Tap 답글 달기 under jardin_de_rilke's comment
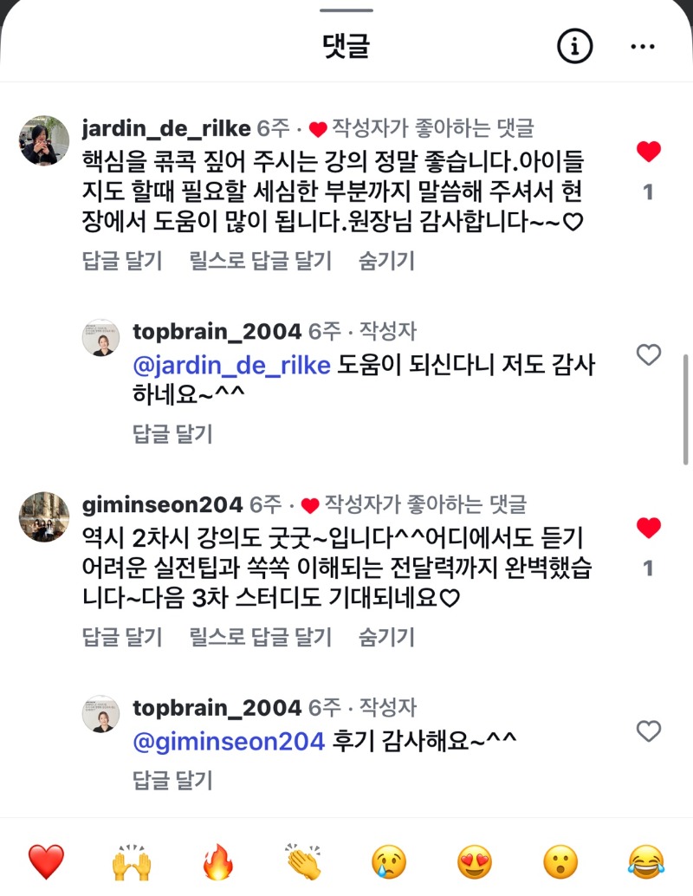The image size is (693, 896). [x=122, y=260]
